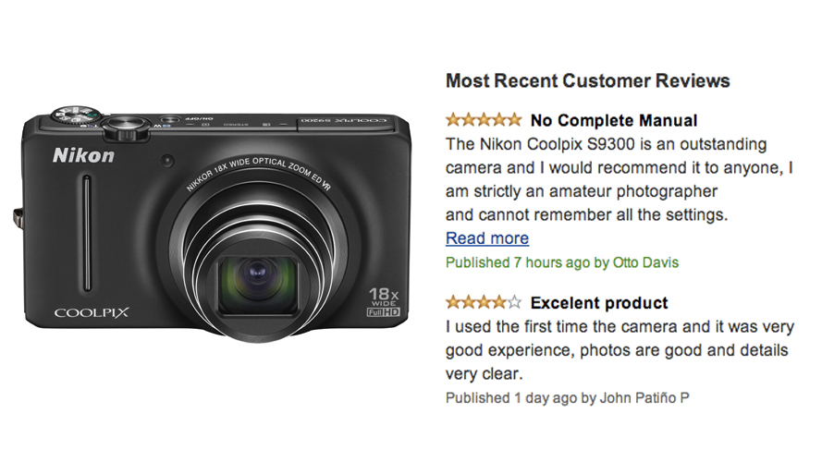
Task: Click the five-star rating of first review
Action: point(483,120)
